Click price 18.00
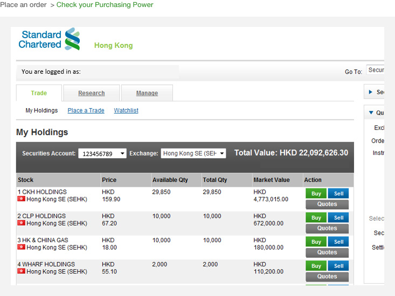The height and width of the screenshot is (296, 395). 109,248
